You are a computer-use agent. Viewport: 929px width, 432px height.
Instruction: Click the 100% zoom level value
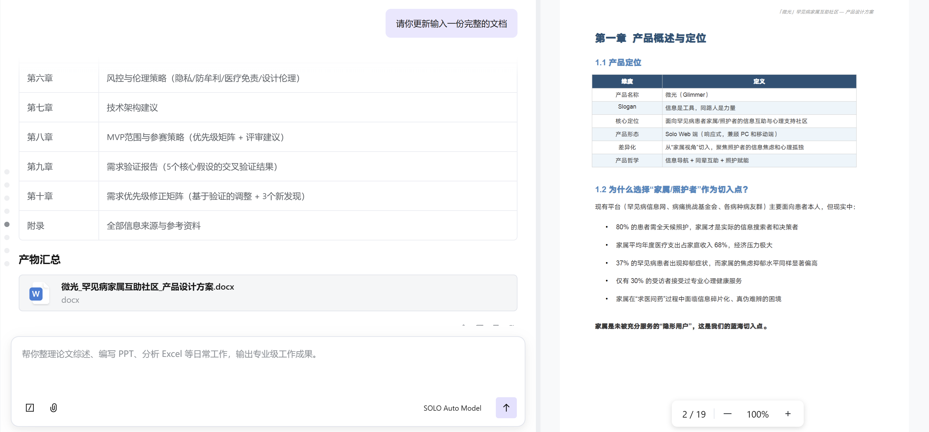757,414
